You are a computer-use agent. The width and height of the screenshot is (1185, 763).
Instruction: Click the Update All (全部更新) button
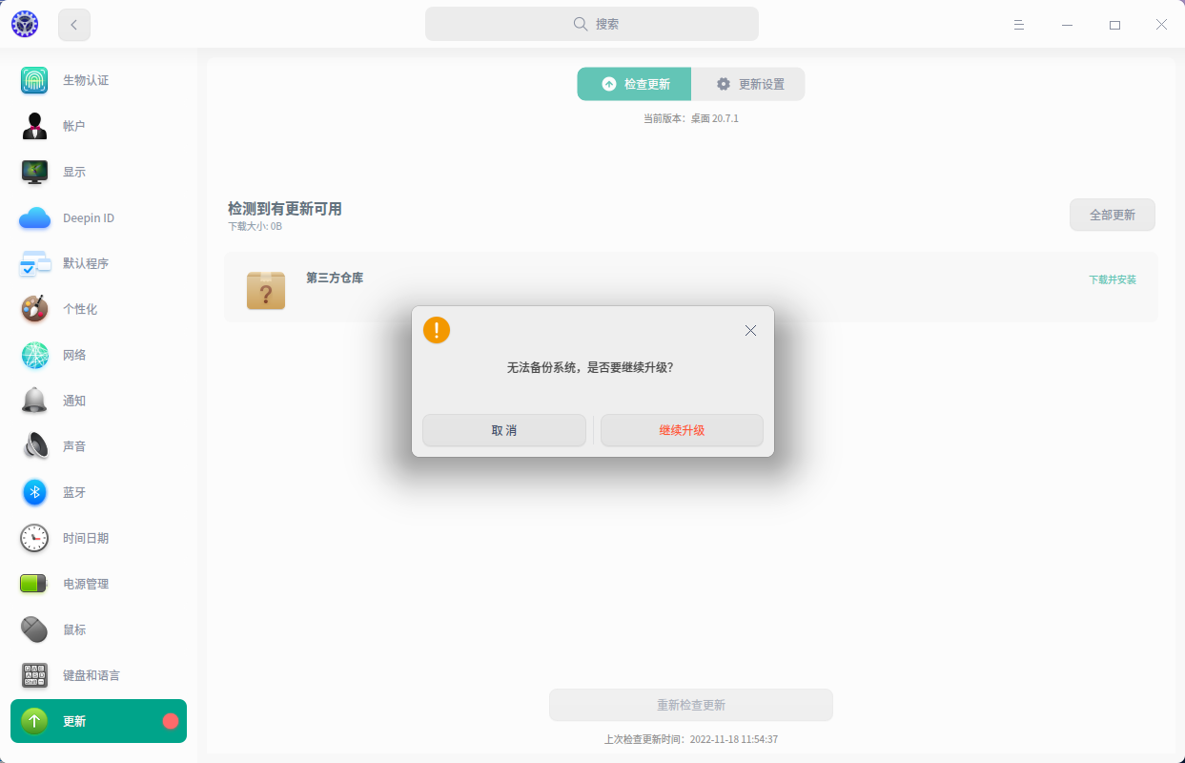[x=1113, y=215]
